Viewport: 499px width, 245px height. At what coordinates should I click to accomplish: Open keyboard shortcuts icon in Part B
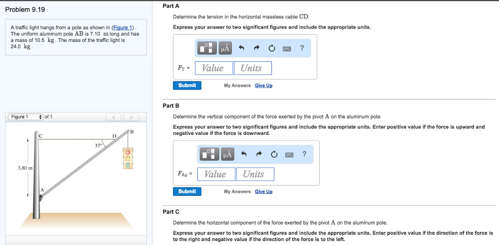[x=289, y=154]
